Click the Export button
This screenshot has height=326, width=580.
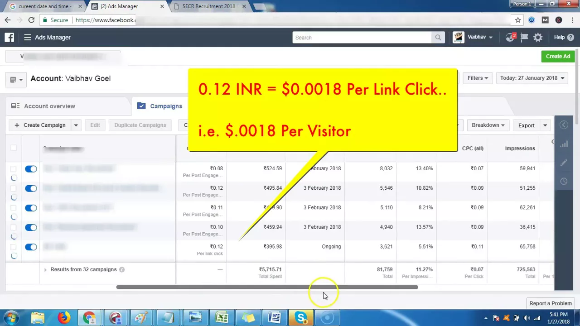click(526, 125)
